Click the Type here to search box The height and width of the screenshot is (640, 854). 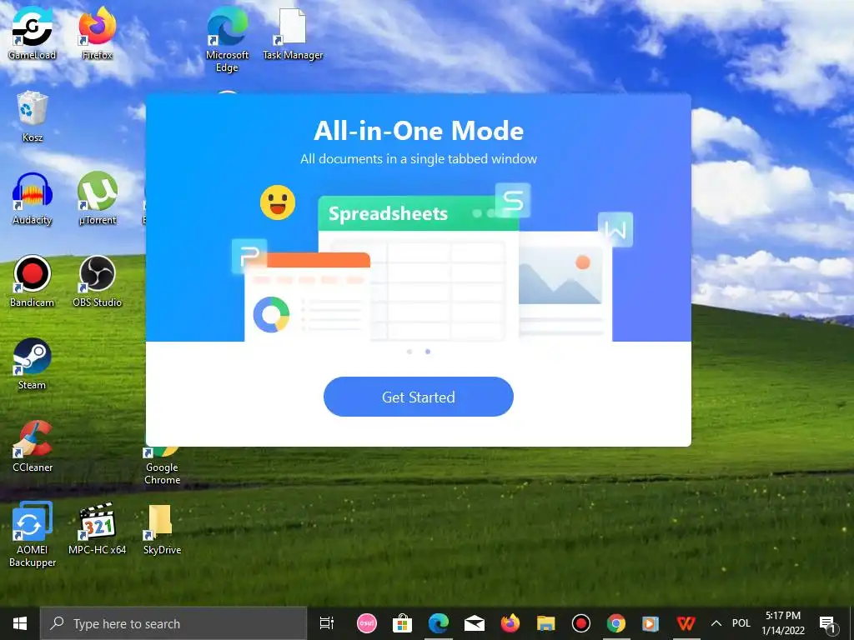(x=173, y=623)
